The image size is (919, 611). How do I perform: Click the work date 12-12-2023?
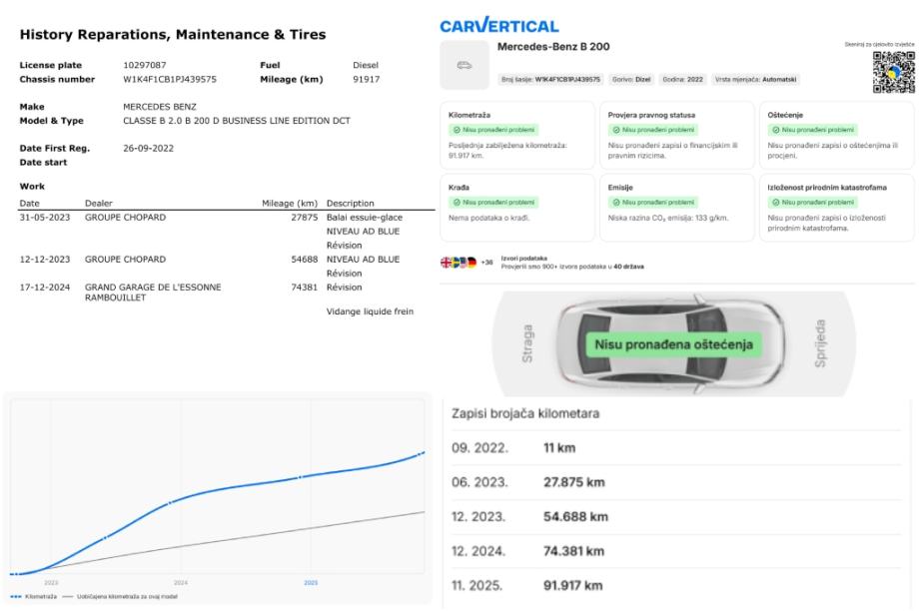45,260
